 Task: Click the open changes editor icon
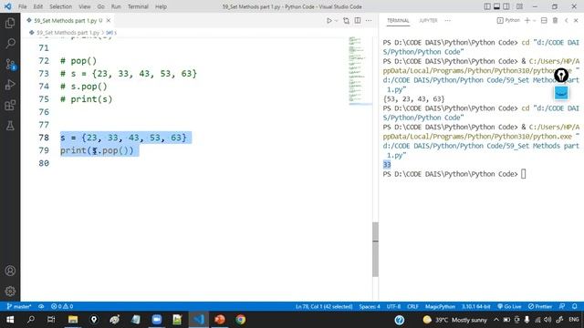pos(347,21)
